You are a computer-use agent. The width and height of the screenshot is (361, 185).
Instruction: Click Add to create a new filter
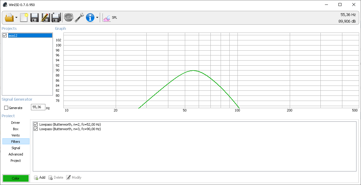pyautogui.click(x=40, y=177)
